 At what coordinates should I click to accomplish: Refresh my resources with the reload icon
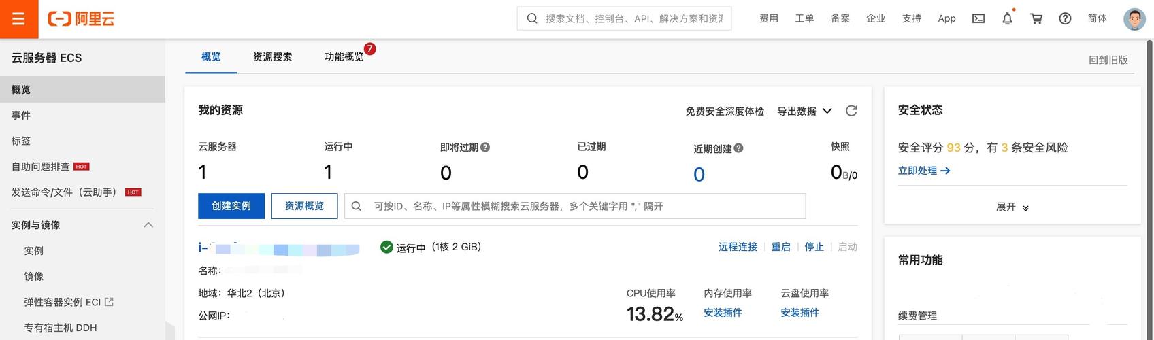pyautogui.click(x=851, y=110)
